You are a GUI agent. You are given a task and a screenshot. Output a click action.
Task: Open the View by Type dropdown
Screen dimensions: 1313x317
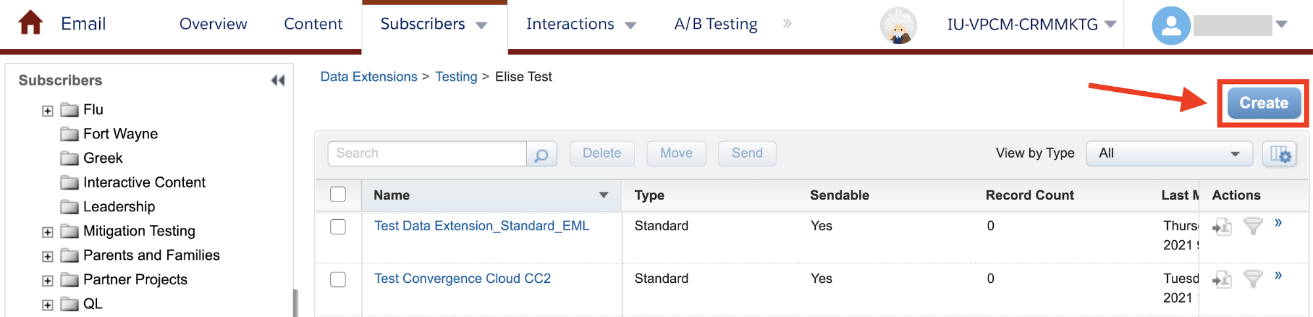[1169, 154]
